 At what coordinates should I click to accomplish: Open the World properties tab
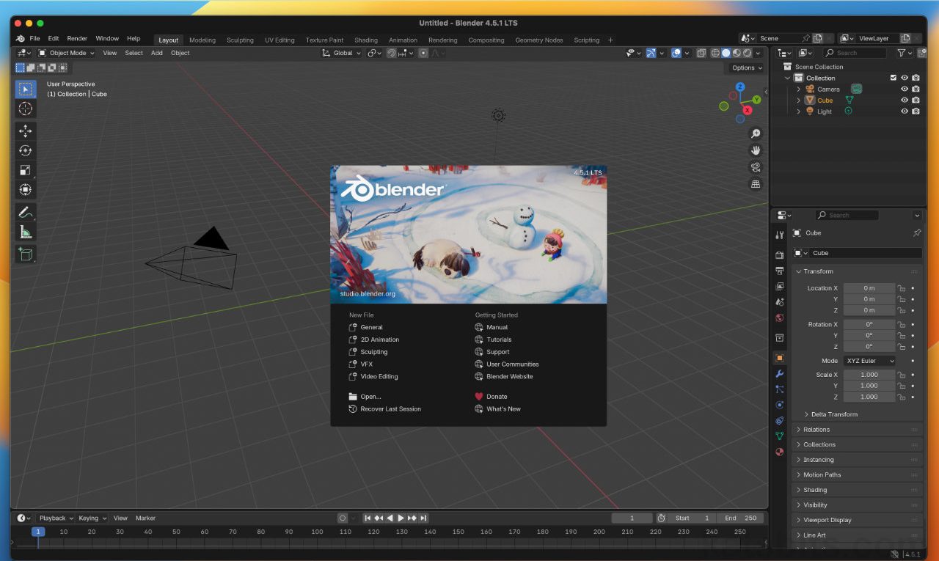[x=780, y=318]
